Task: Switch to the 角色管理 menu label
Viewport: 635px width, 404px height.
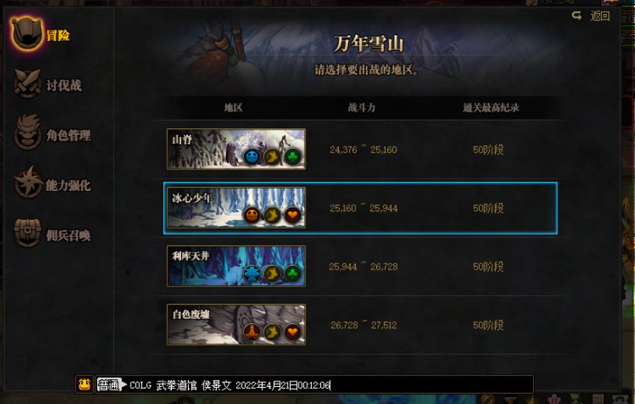Action: point(68,135)
